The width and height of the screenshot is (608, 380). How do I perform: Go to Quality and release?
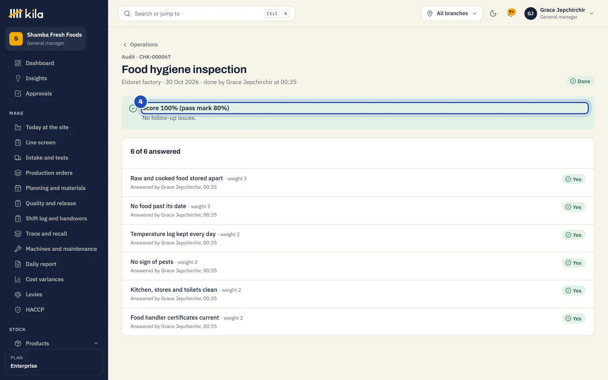[x=54, y=204]
